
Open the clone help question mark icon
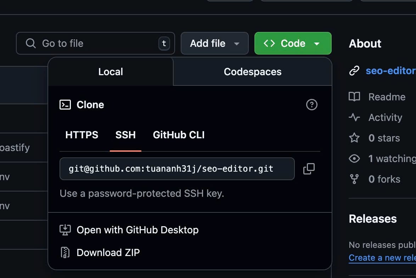(312, 105)
